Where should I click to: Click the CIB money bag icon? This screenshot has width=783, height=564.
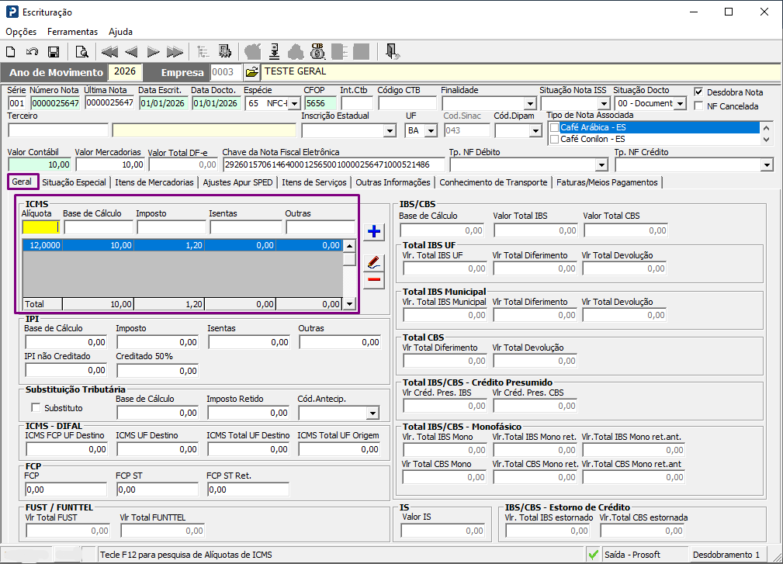pyautogui.click(x=317, y=51)
